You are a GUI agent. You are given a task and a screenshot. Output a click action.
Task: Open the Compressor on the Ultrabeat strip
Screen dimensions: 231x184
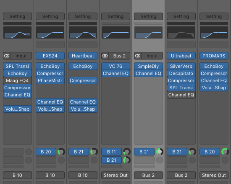pos(181,80)
